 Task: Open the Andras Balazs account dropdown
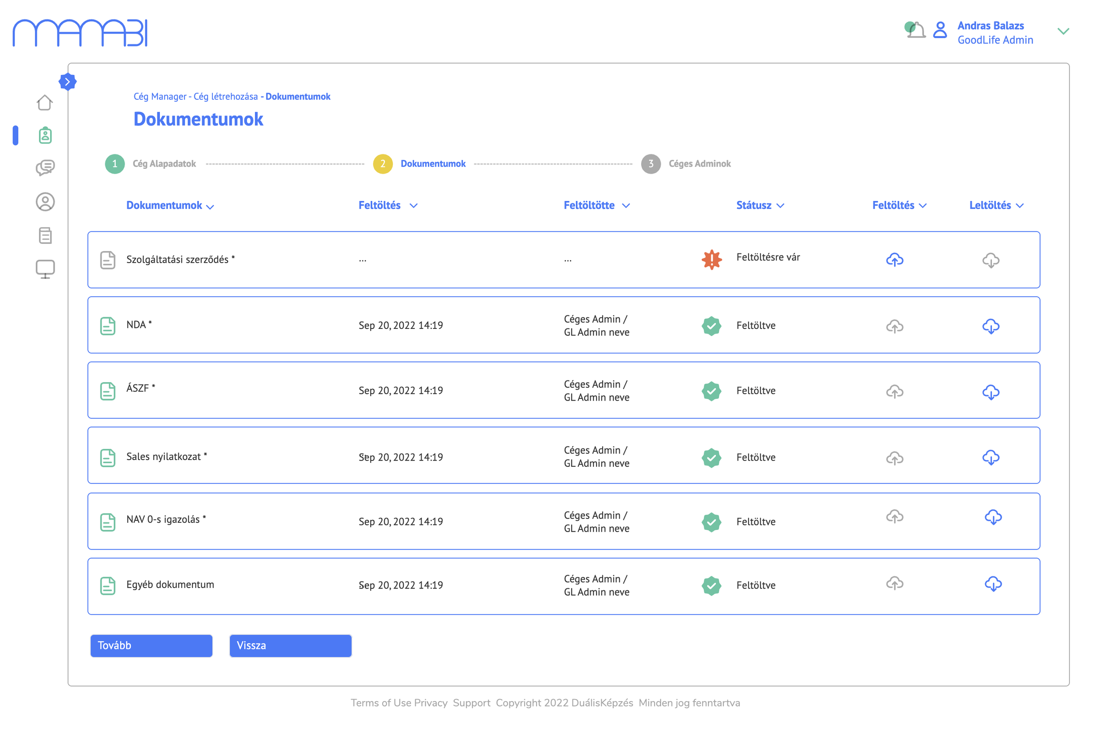click(1063, 31)
